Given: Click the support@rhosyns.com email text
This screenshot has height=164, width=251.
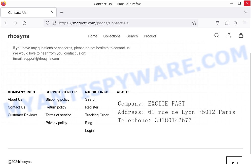Looking at the screenshot, I should click(x=41, y=59).
